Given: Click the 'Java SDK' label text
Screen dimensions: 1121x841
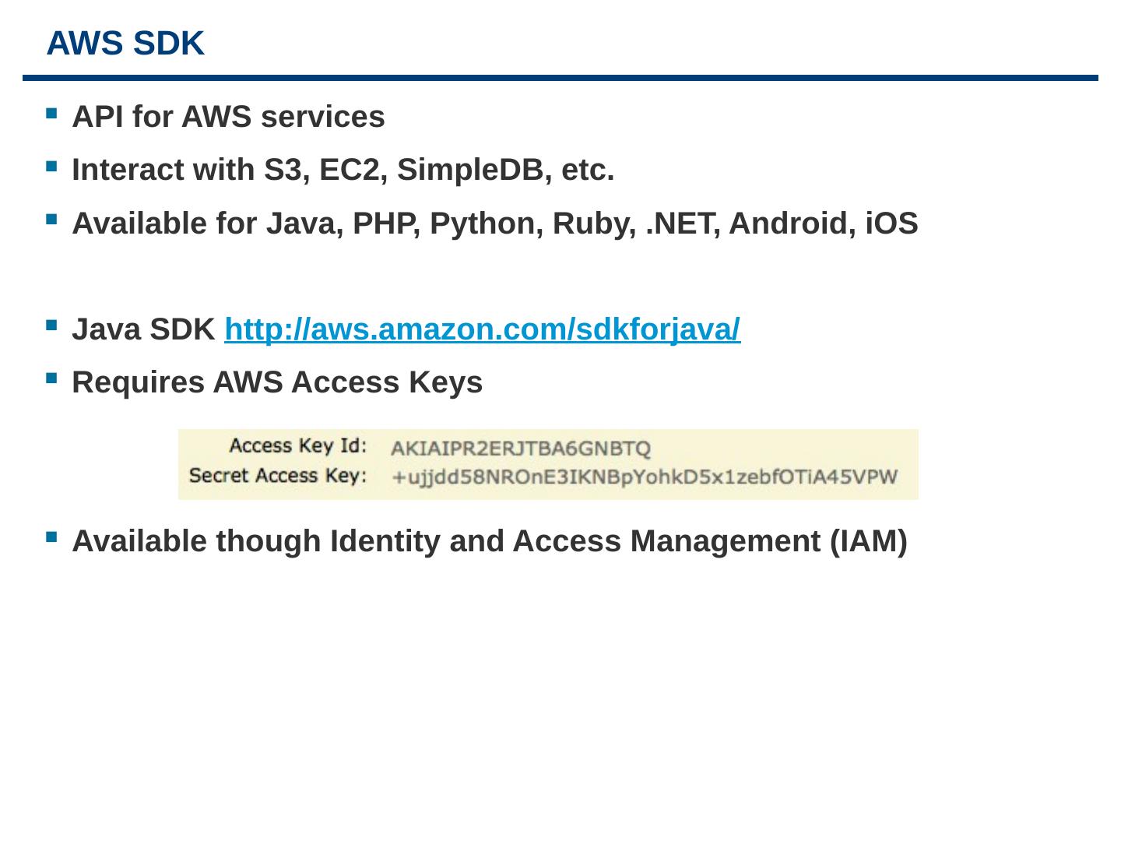Looking at the screenshot, I should tap(143, 329).
